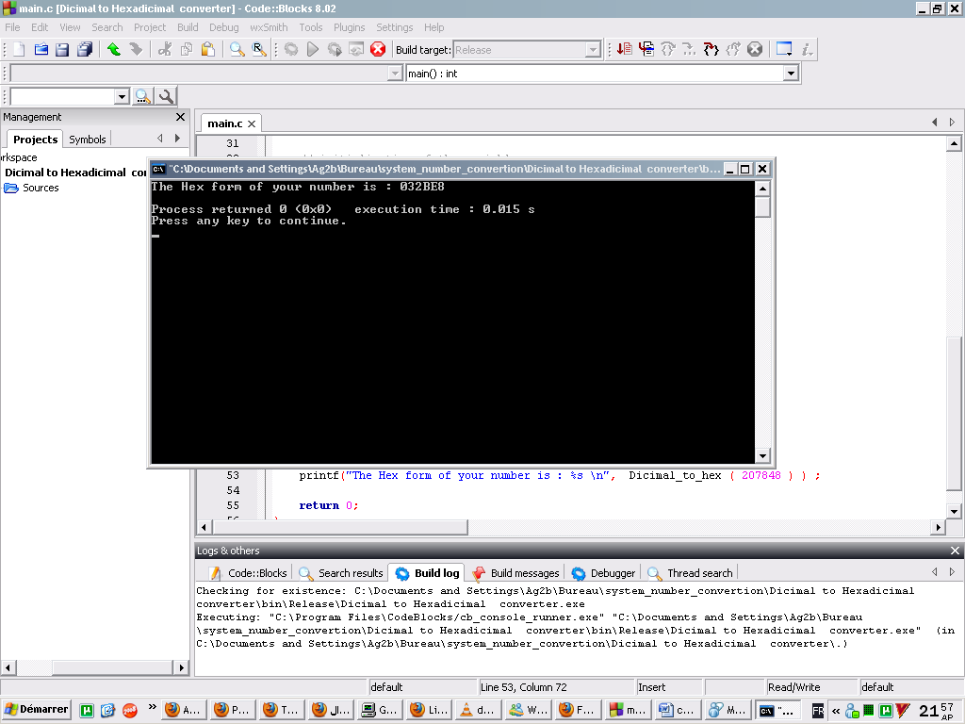The image size is (965, 724).
Task: Click the search magnifier icon below toolbar
Action: tap(142, 97)
